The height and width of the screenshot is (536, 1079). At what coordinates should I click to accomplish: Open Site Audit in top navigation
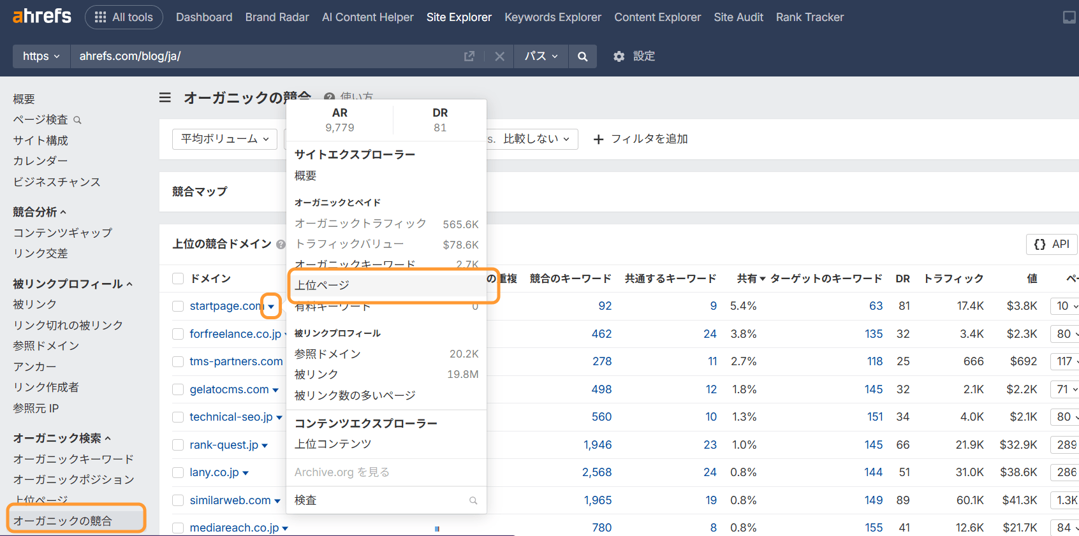[x=738, y=17]
